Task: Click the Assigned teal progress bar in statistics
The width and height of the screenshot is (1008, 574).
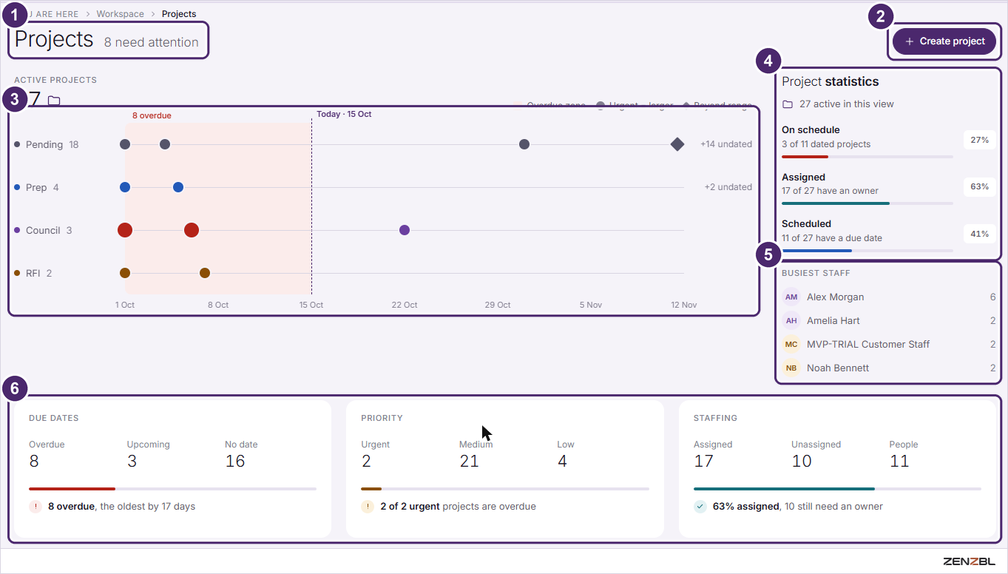Action: tap(836, 203)
